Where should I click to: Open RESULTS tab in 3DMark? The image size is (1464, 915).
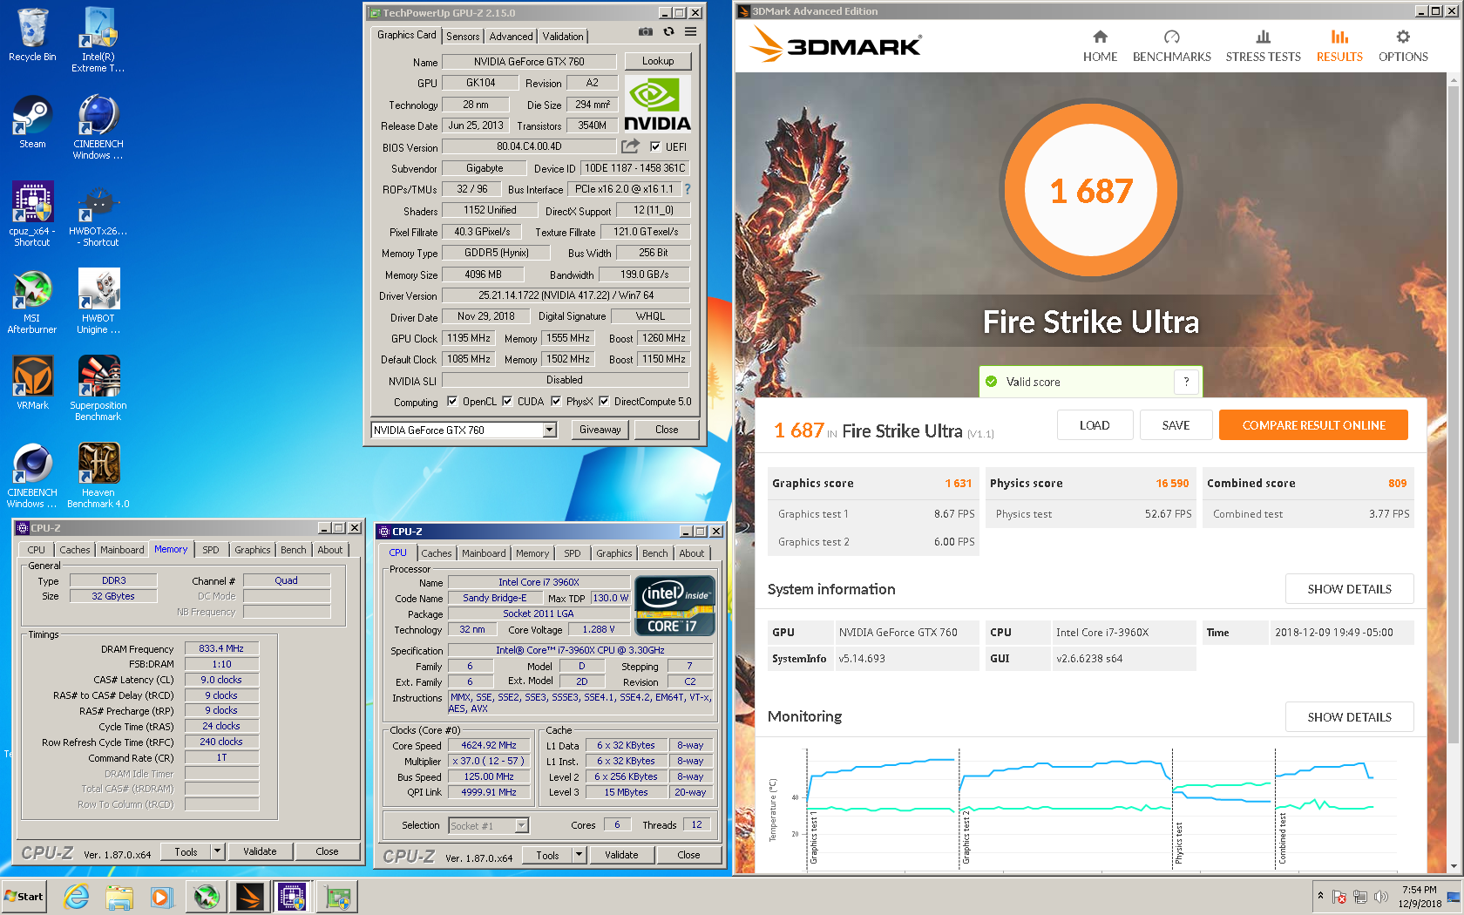pos(1339,46)
